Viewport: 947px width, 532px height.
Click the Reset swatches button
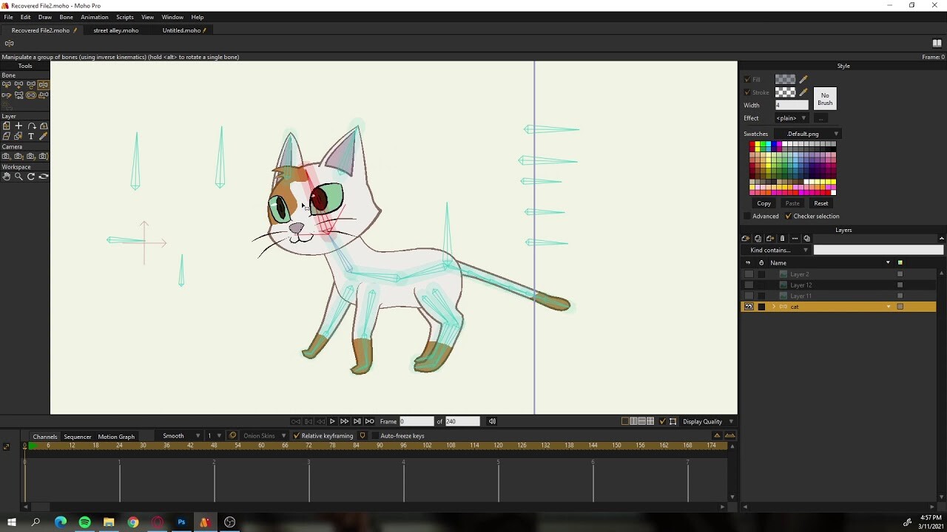[820, 203]
